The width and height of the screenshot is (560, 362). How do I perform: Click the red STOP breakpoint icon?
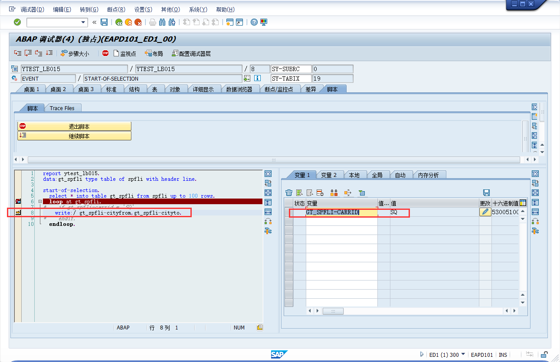coord(105,53)
